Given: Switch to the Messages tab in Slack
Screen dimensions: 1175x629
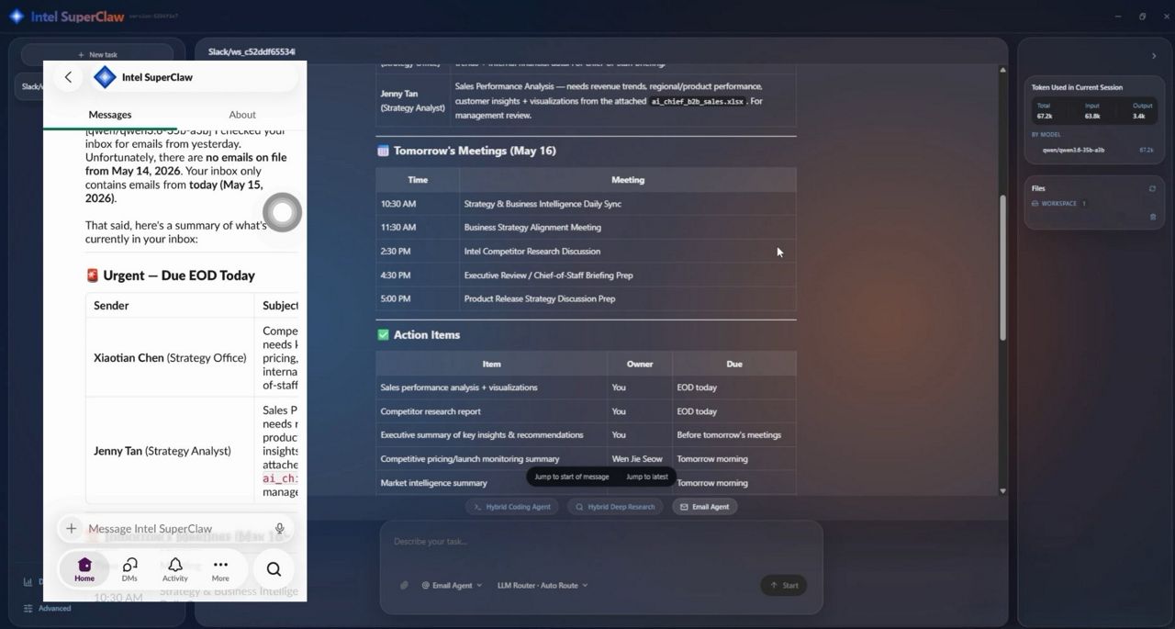Looking at the screenshot, I should pos(110,115).
